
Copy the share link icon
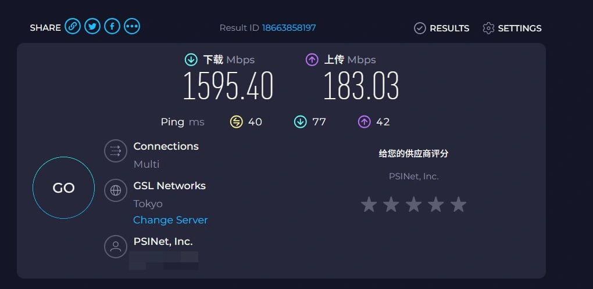click(x=73, y=27)
